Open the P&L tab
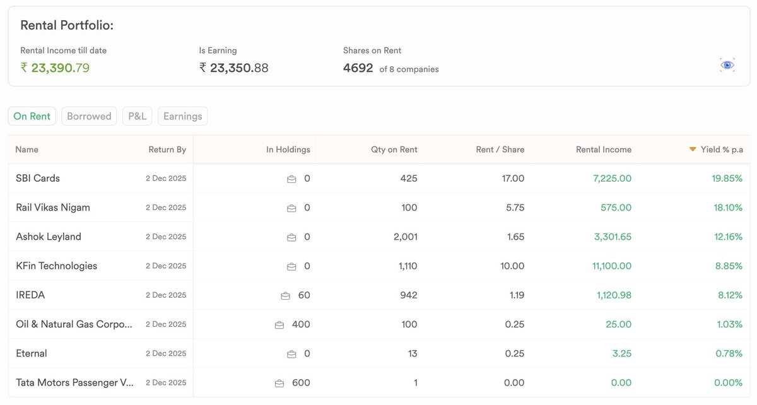 point(137,116)
